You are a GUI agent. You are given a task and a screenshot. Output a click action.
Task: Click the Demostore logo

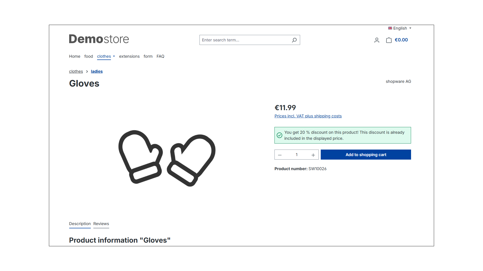(99, 39)
